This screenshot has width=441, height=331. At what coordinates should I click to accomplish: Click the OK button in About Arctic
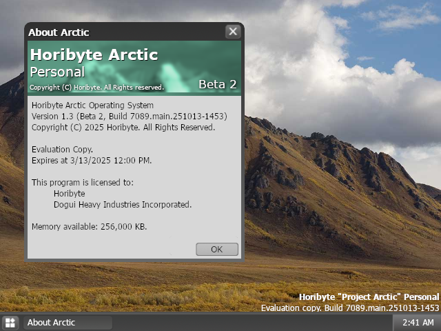click(x=217, y=250)
